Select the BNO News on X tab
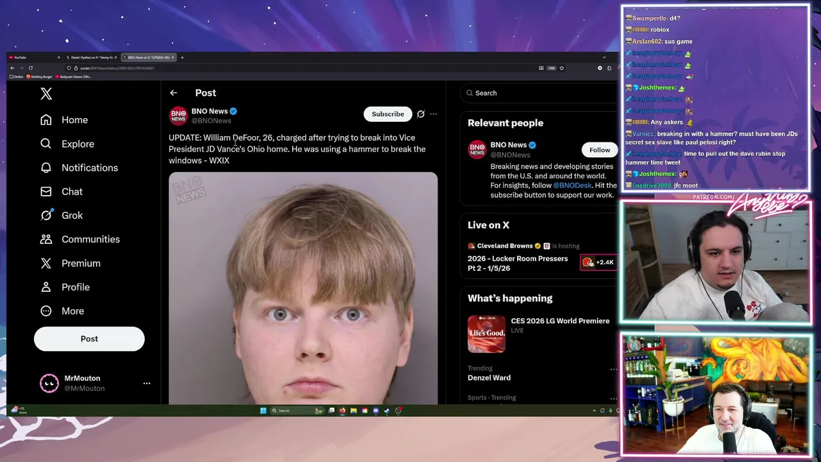 [149, 57]
